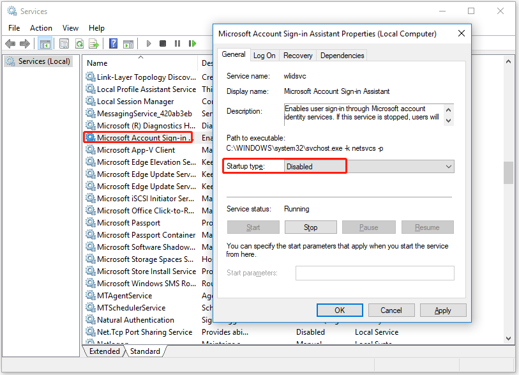Select the General tab
Image resolution: width=519 pixels, height=375 pixels.
[234, 54]
